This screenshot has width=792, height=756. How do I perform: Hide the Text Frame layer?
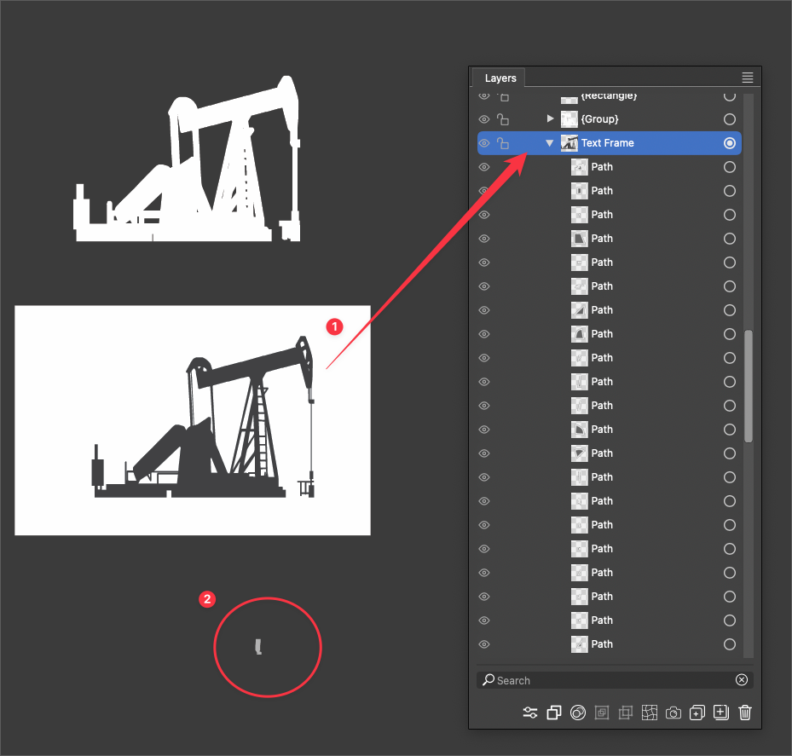pos(484,143)
